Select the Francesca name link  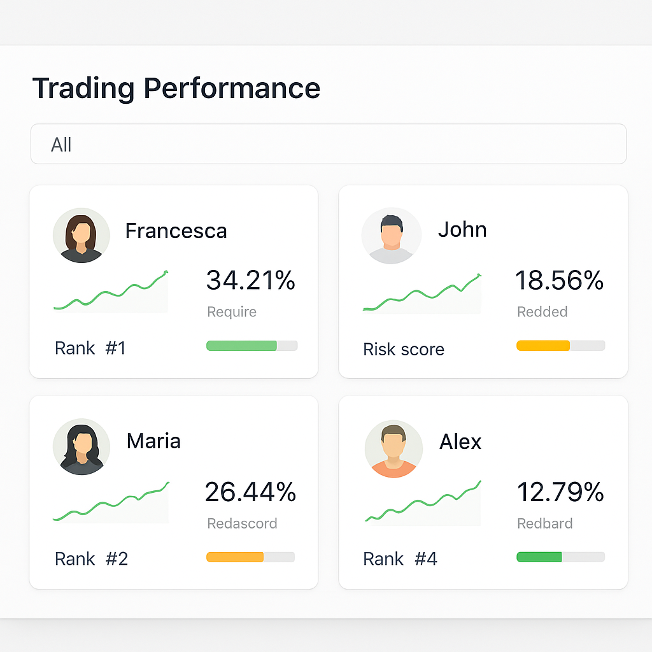click(176, 230)
